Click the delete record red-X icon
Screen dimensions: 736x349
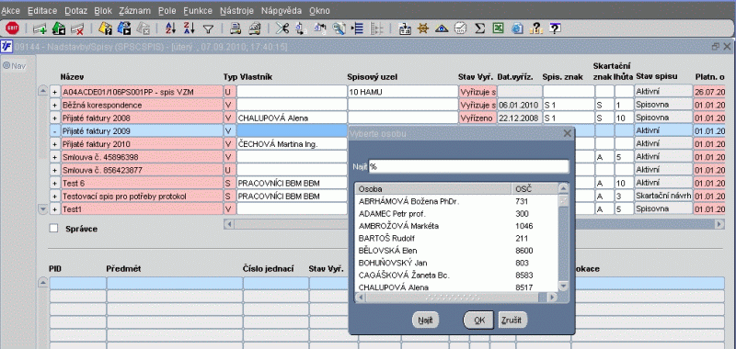(x=77, y=29)
